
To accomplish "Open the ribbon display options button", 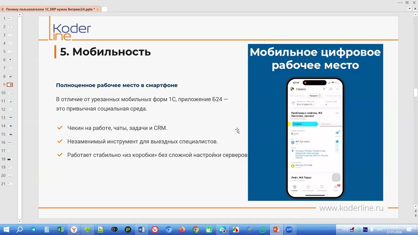I will (x=407, y=3).
